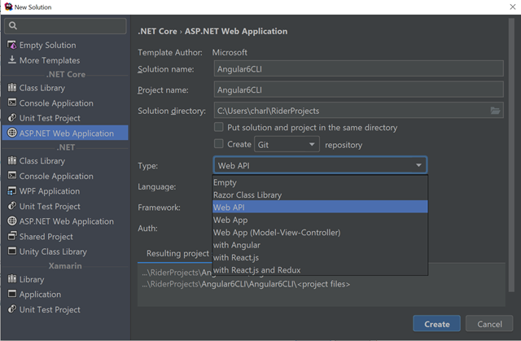Image resolution: width=521 pixels, height=341 pixels.
Task: Click the Shared Project icon
Action: (x=12, y=236)
